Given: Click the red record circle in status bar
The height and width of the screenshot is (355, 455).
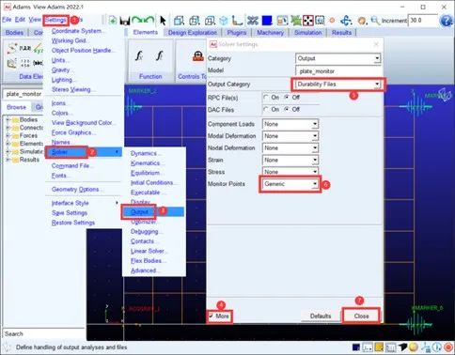Looking at the screenshot, I should pyautogui.click(x=448, y=347).
